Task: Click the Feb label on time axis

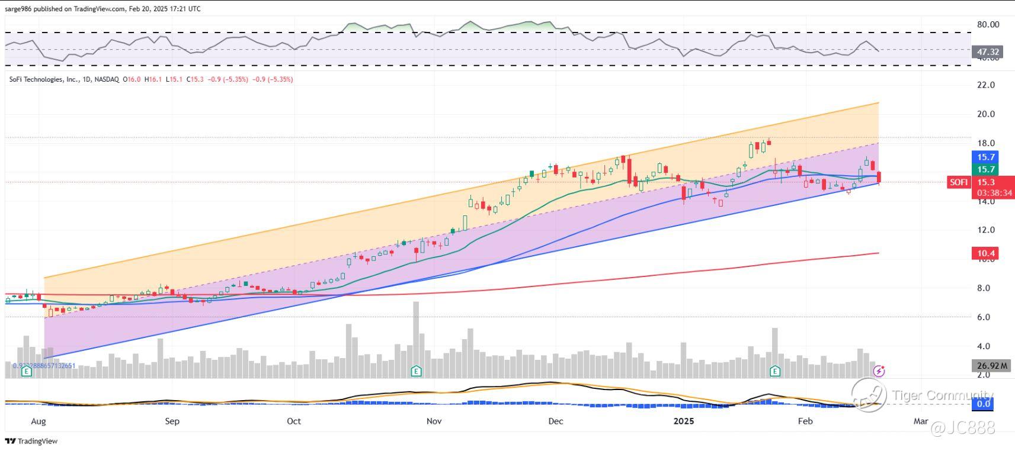Action: tap(805, 421)
